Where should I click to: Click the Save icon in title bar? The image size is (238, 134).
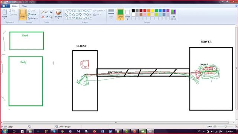click(7, 2)
